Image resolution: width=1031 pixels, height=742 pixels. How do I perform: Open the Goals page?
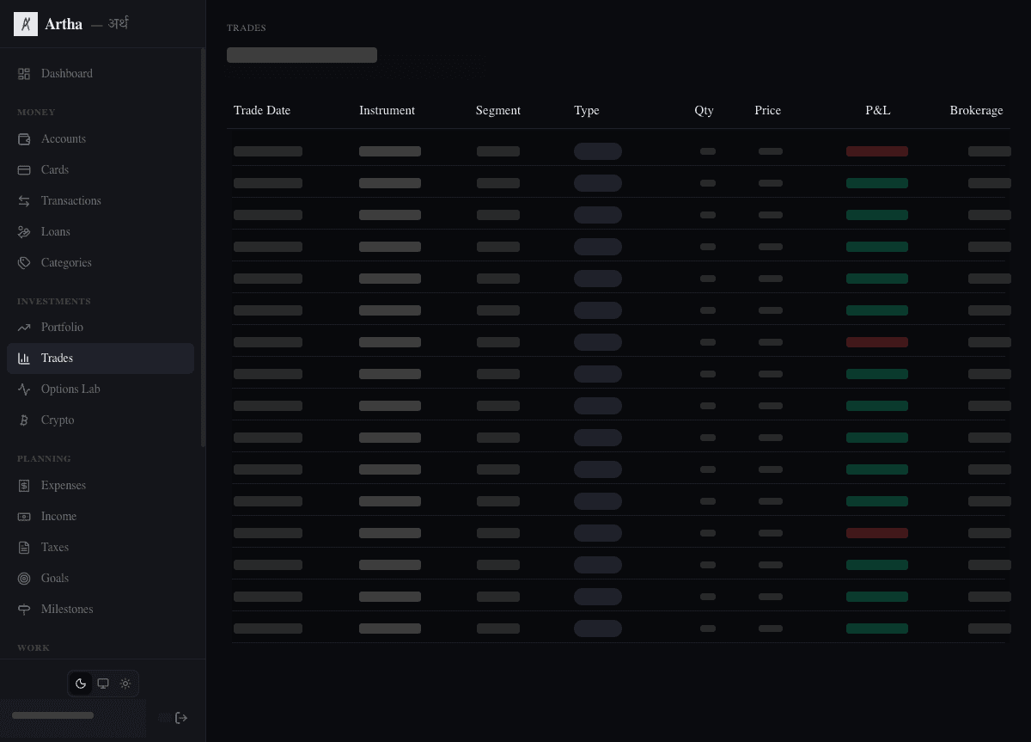click(101, 579)
